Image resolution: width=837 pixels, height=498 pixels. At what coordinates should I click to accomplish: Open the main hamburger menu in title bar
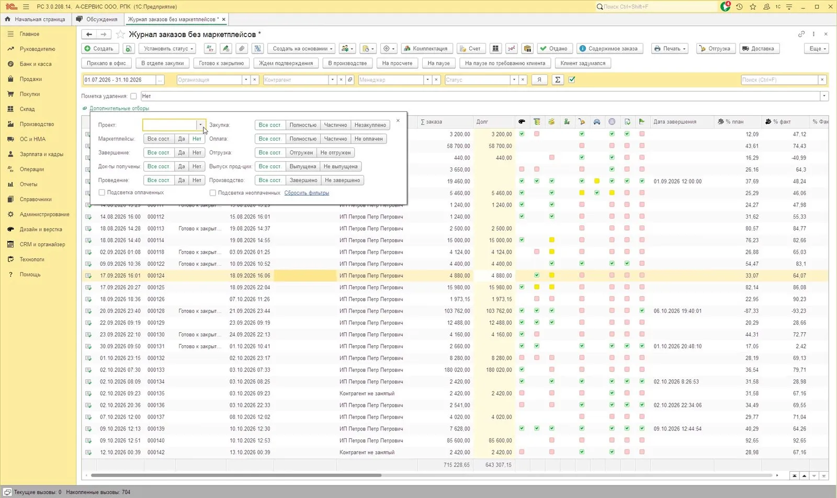coord(26,7)
